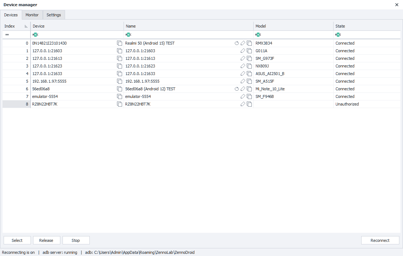The width and height of the screenshot is (403, 256).
Task: Close the Device manager window
Action: (x=396, y=5)
